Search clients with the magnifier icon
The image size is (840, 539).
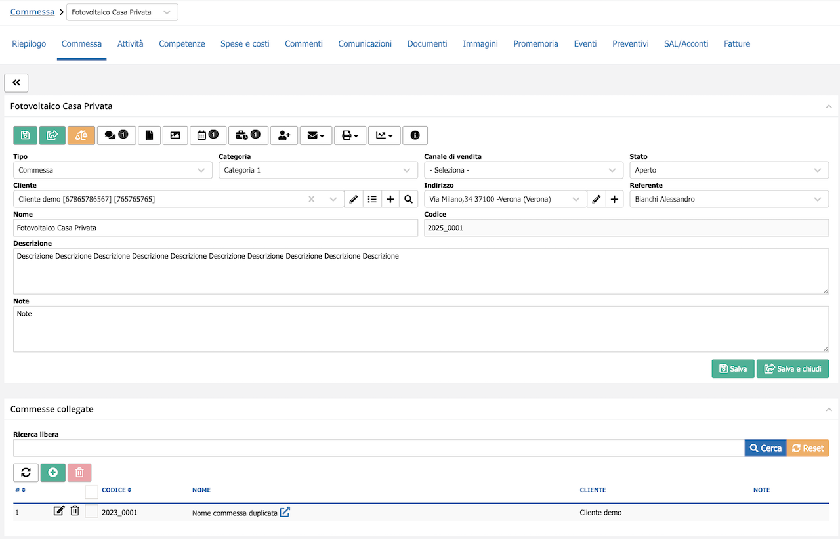pyautogui.click(x=408, y=199)
